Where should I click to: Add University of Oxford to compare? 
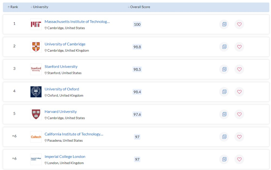[224, 92]
